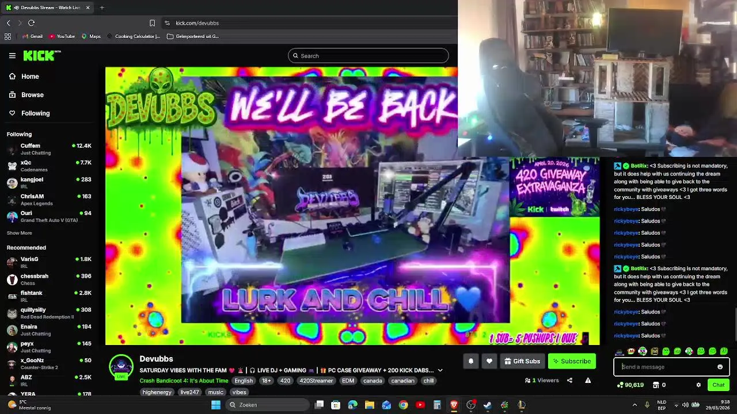Select the EDM tag
Image resolution: width=737 pixels, height=414 pixels.
coord(348,381)
